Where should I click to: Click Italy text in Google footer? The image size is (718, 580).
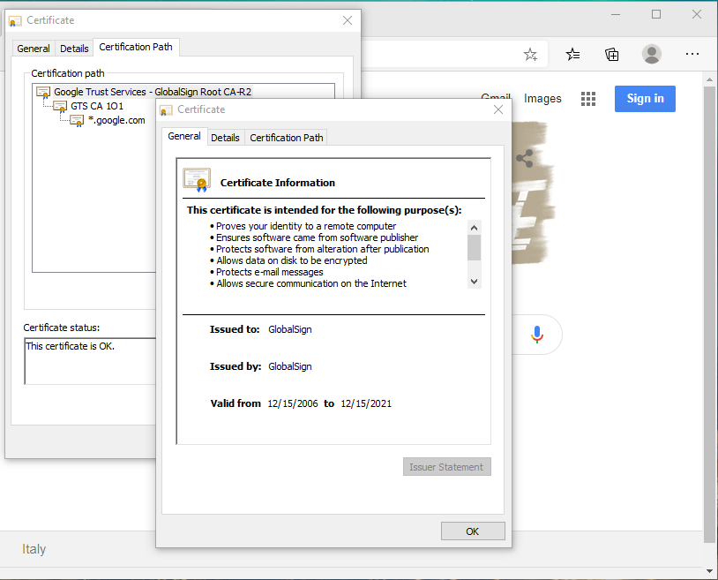tap(34, 549)
